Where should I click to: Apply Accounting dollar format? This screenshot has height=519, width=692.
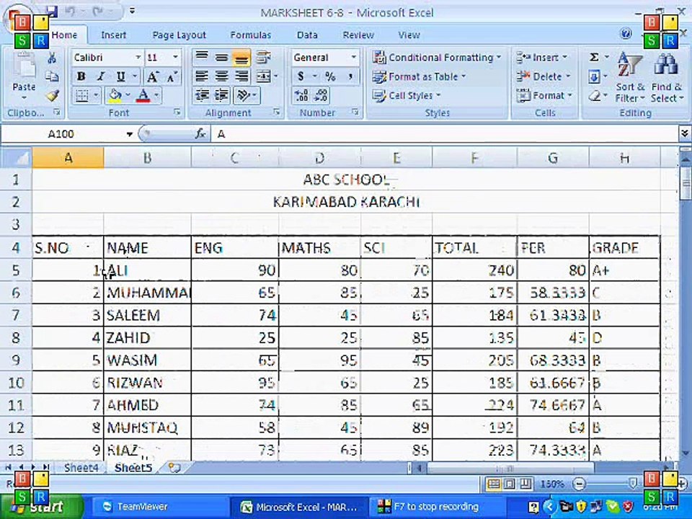301,76
